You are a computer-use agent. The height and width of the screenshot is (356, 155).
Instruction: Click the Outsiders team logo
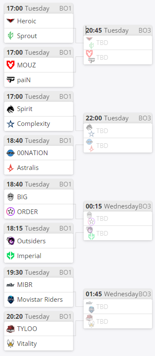click(11, 241)
